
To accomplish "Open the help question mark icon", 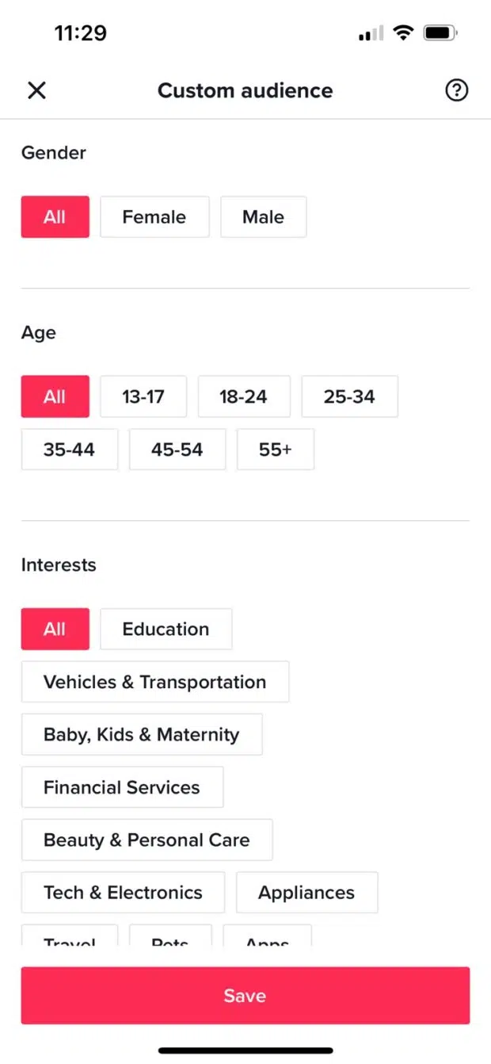I will click(x=456, y=90).
